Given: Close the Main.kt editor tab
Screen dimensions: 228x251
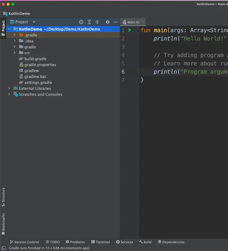Looking at the screenshot, I should pos(142,22).
